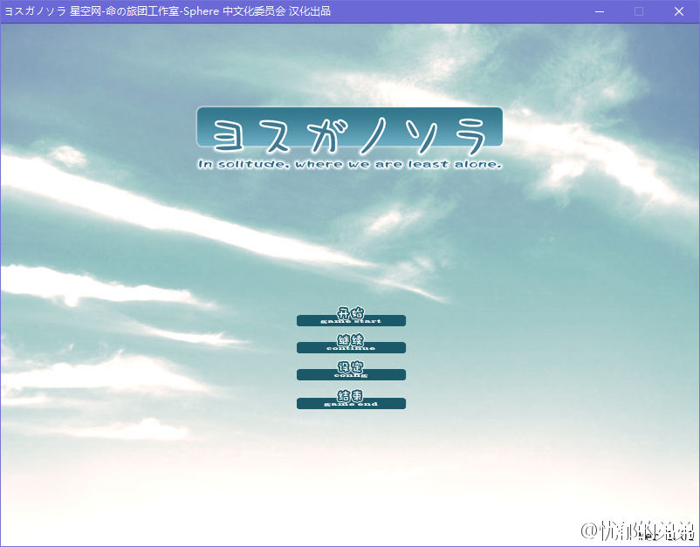
Task: Click the "continue" English label
Action: (x=351, y=347)
